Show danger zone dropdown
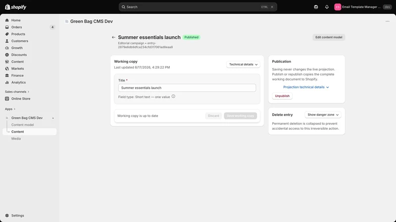396x222 pixels. click(323, 115)
